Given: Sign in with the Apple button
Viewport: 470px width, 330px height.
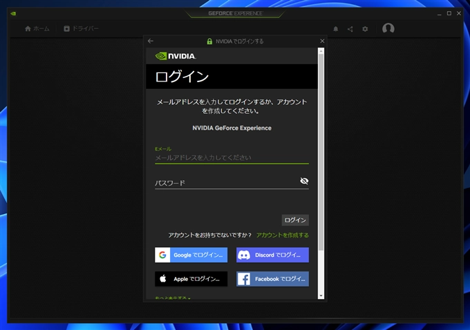Looking at the screenshot, I should 191,279.
